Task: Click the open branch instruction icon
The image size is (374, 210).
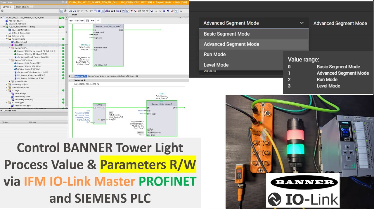Action: [93, 21]
